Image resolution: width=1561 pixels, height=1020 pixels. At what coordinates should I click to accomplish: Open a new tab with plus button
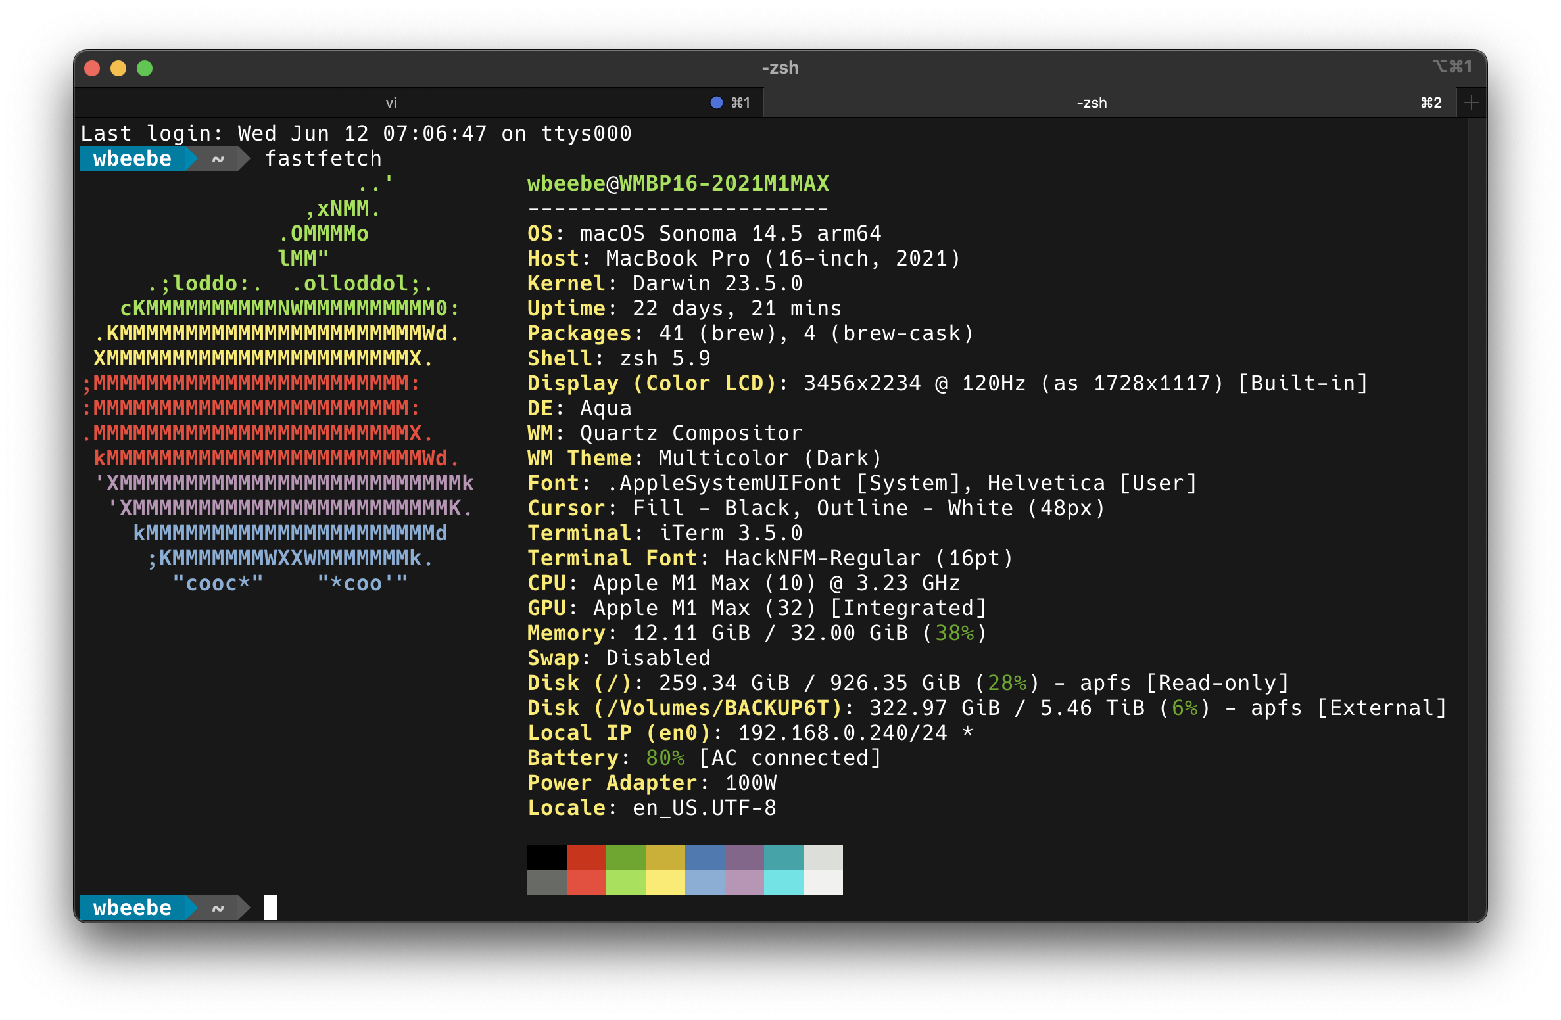tap(1472, 103)
